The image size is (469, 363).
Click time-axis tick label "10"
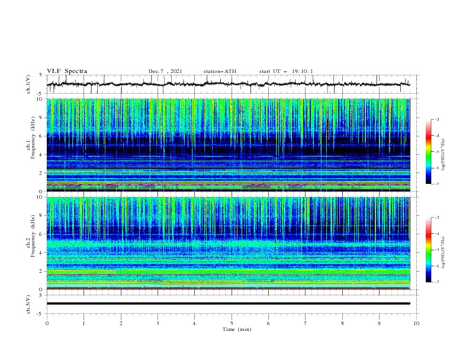coord(416,323)
